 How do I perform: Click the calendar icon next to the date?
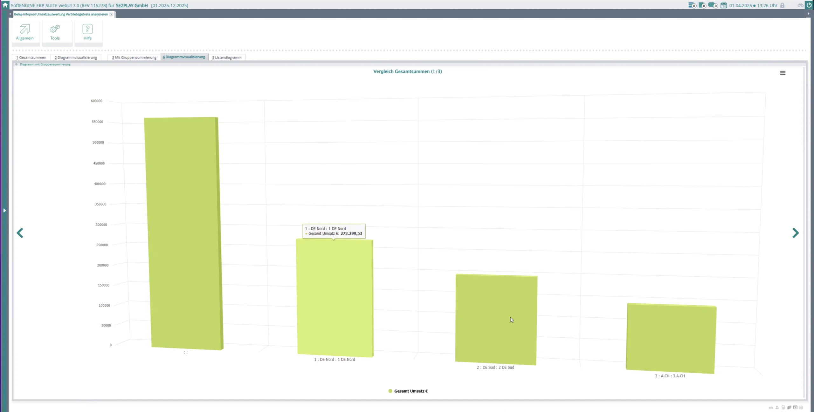(x=723, y=5)
